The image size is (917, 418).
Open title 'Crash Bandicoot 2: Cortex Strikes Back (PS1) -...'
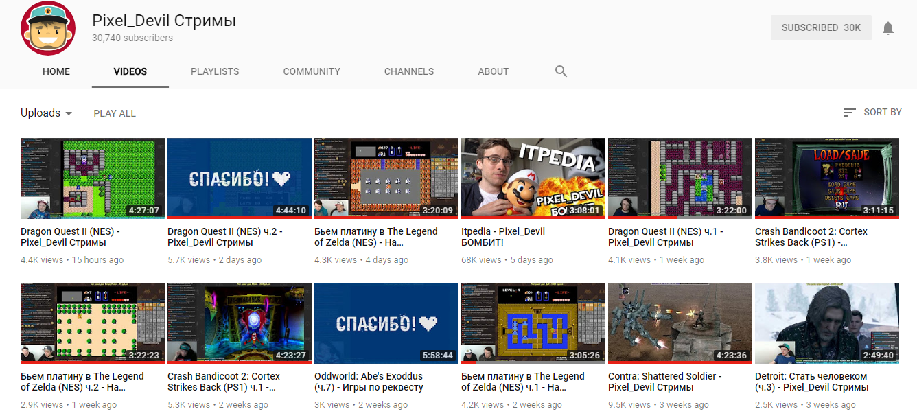(x=811, y=237)
